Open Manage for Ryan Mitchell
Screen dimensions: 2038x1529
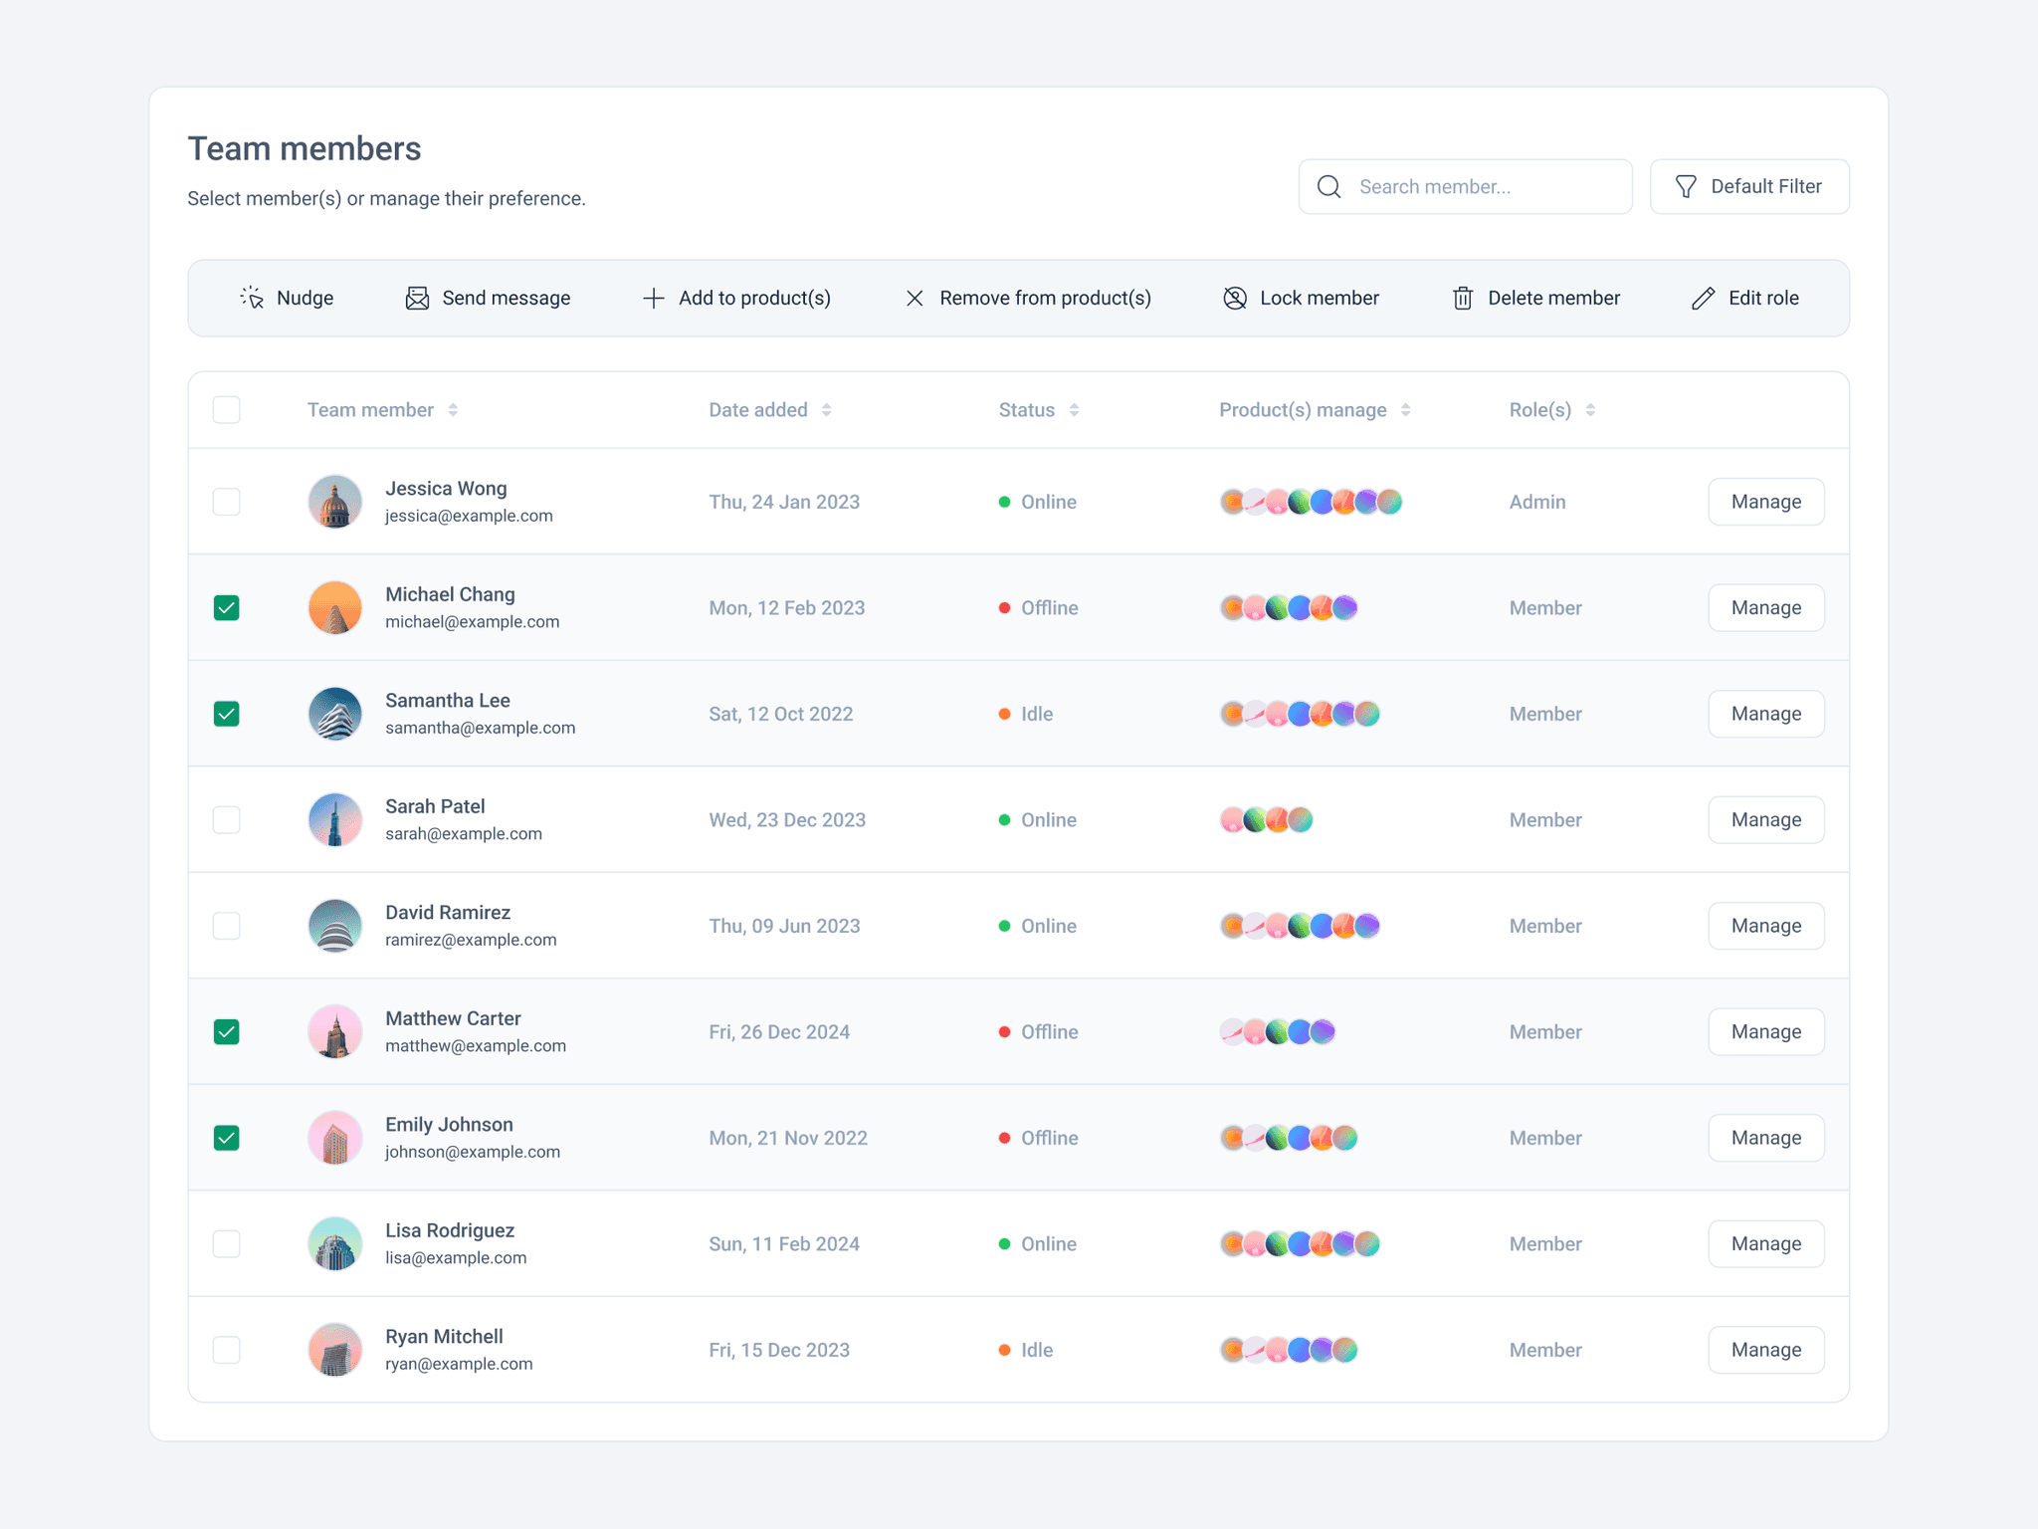tap(1765, 1350)
